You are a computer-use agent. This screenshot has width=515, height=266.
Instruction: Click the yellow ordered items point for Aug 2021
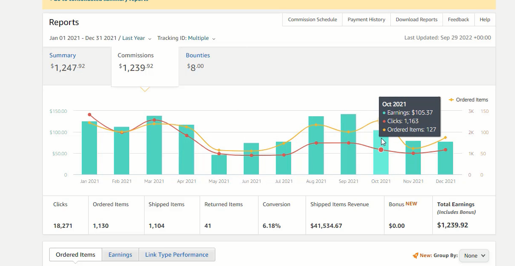point(316,125)
